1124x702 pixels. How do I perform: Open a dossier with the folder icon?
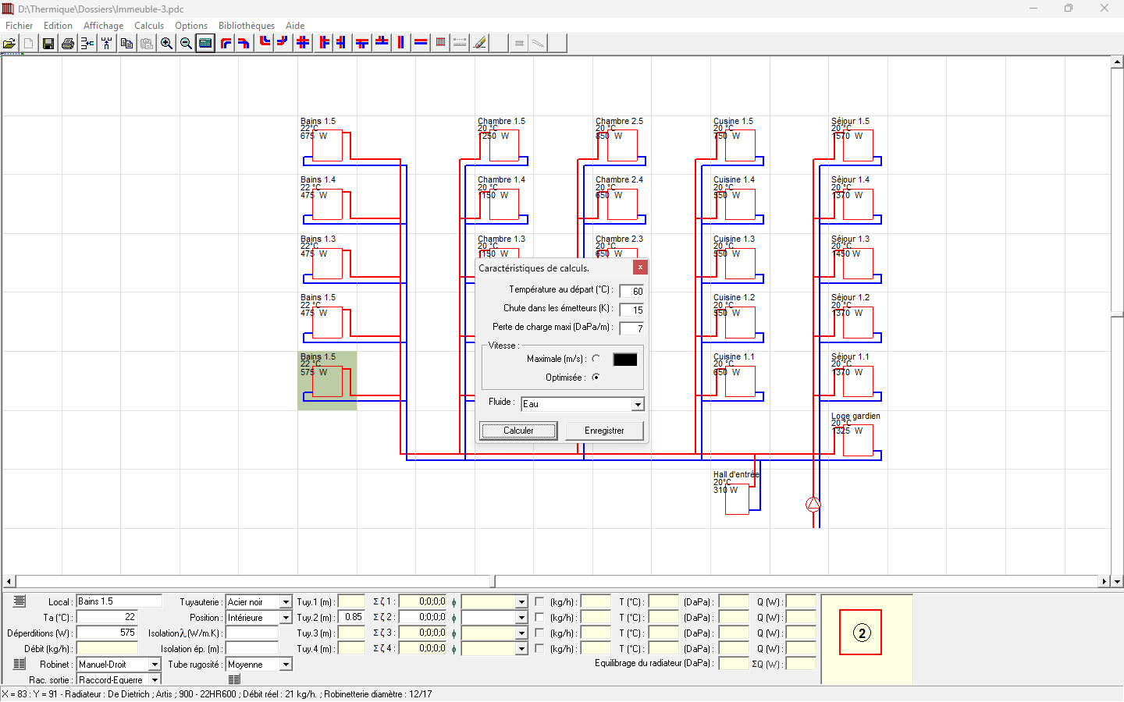pyautogui.click(x=10, y=43)
